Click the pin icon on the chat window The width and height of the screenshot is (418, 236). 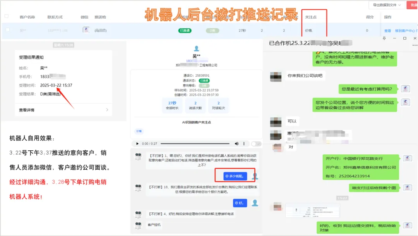(385, 38)
